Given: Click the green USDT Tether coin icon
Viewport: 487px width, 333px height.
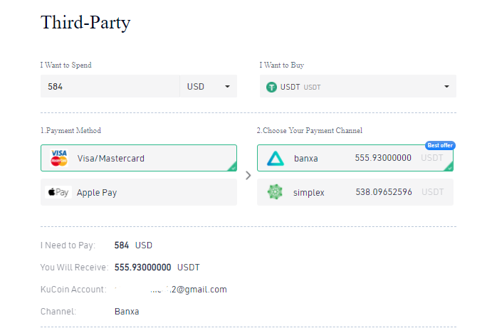Looking at the screenshot, I should coord(271,87).
